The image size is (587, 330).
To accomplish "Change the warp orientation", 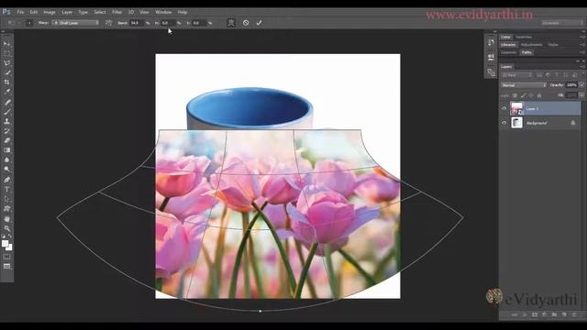I will [x=108, y=23].
